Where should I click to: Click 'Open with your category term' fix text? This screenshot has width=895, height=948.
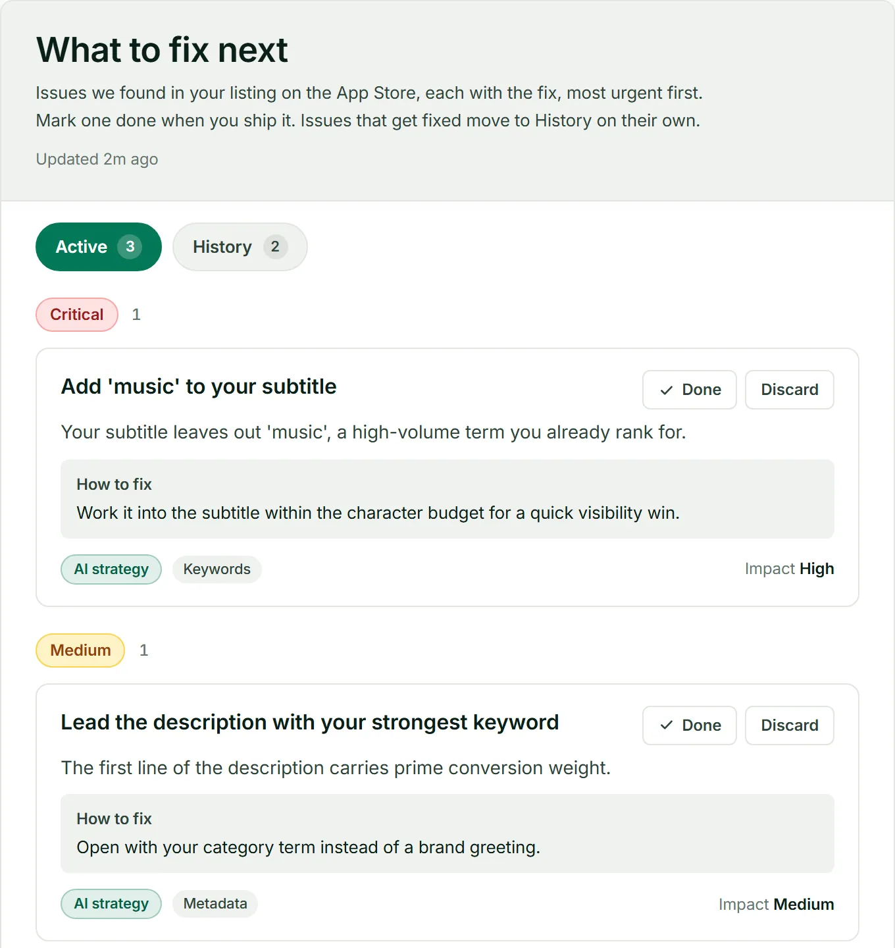tap(308, 847)
